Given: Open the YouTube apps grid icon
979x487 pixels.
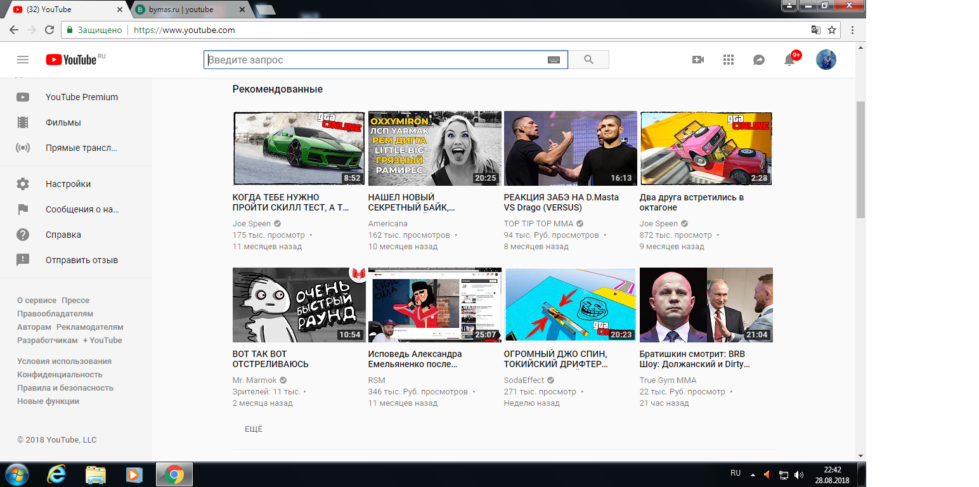Looking at the screenshot, I should pos(728,60).
